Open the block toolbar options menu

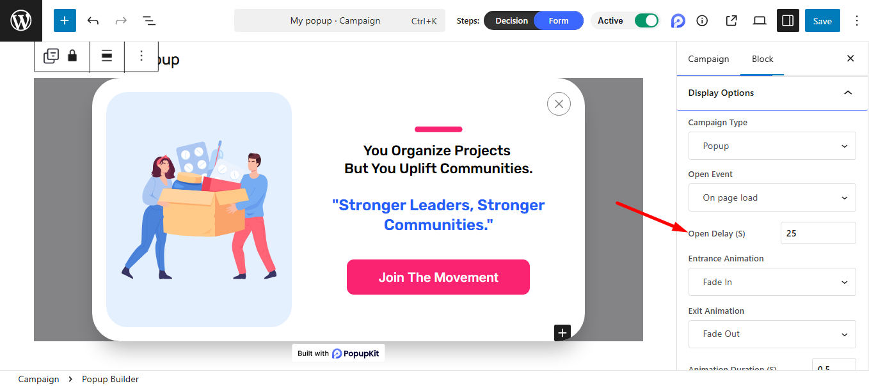click(141, 56)
